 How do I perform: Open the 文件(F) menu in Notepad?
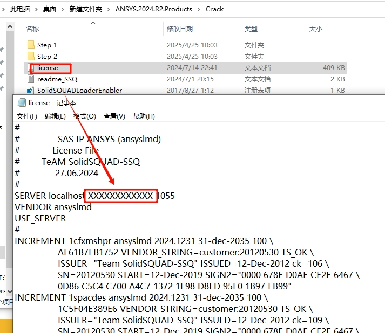(x=27, y=116)
